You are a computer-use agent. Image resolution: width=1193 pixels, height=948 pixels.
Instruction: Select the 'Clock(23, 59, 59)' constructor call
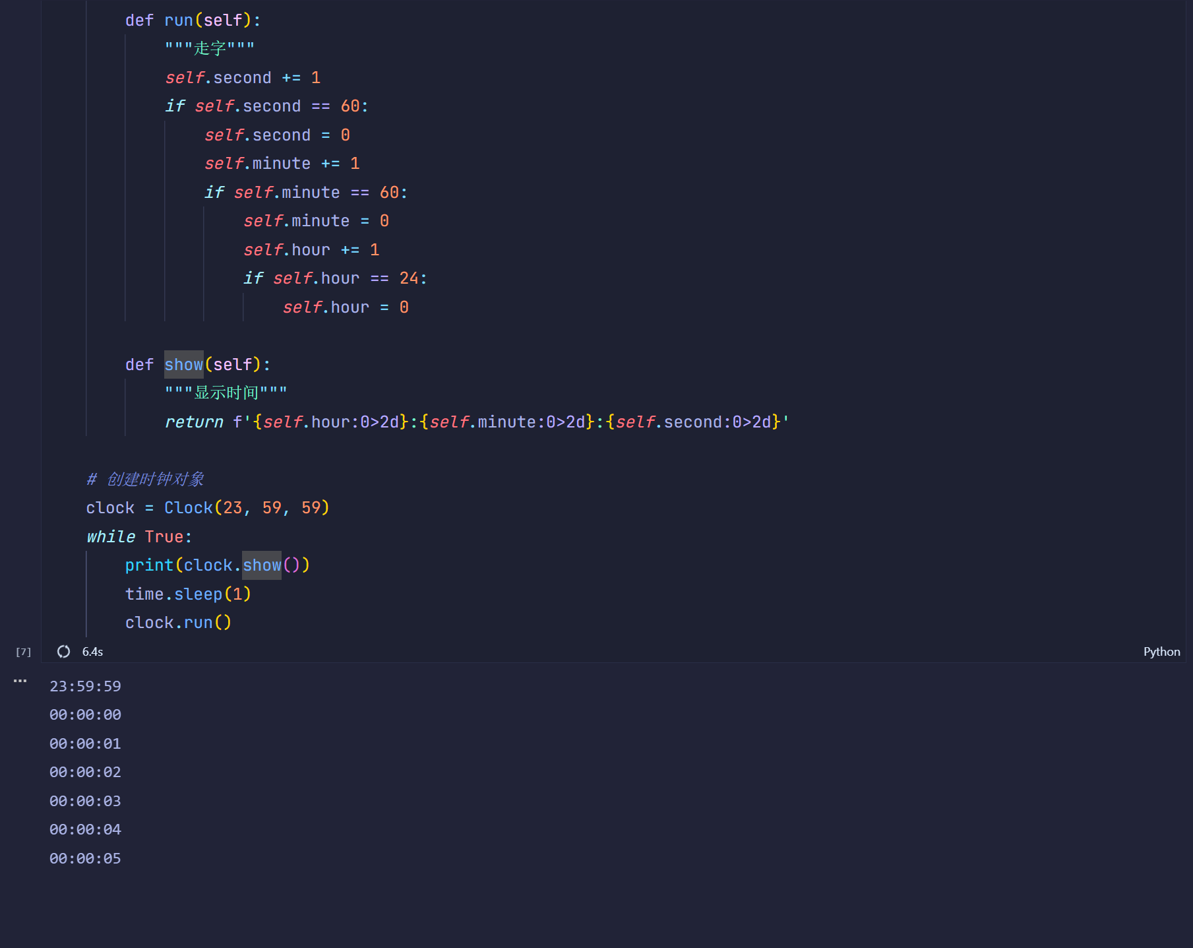click(x=247, y=507)
